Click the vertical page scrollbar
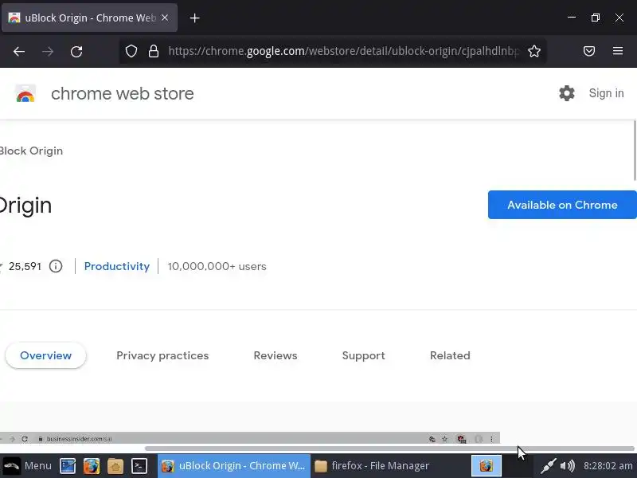The height and width of the screenshot is (478, 637). point(635,151)
